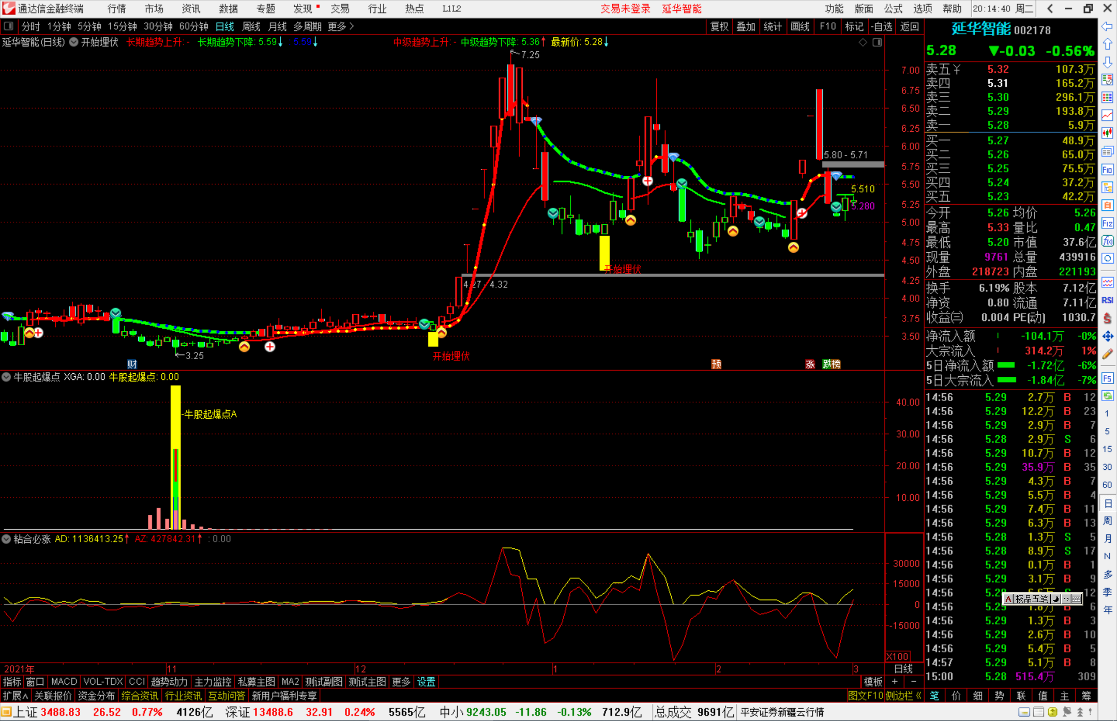Click the -自选 watchlist button
Image resolution: width=1117 pixels, height=721 pixels.
(x=882, y=26)
